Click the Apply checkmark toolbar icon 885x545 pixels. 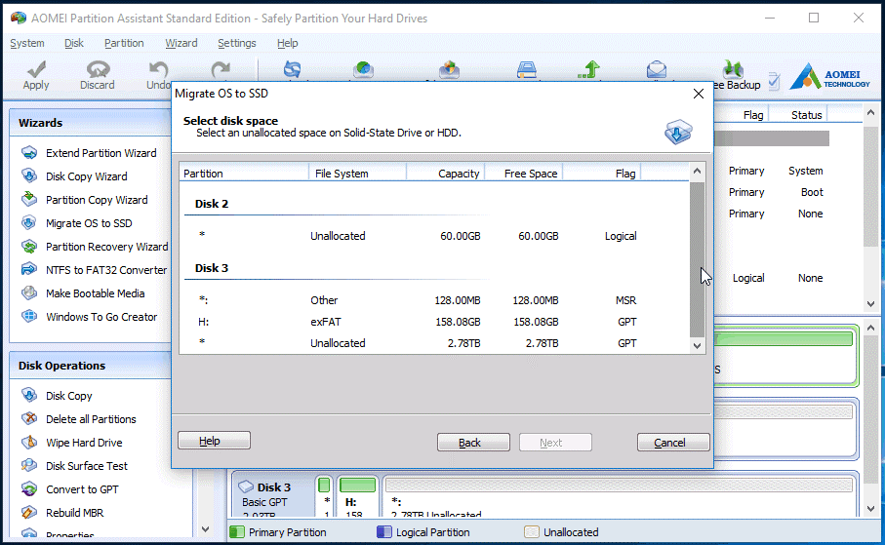pos(37,69)
